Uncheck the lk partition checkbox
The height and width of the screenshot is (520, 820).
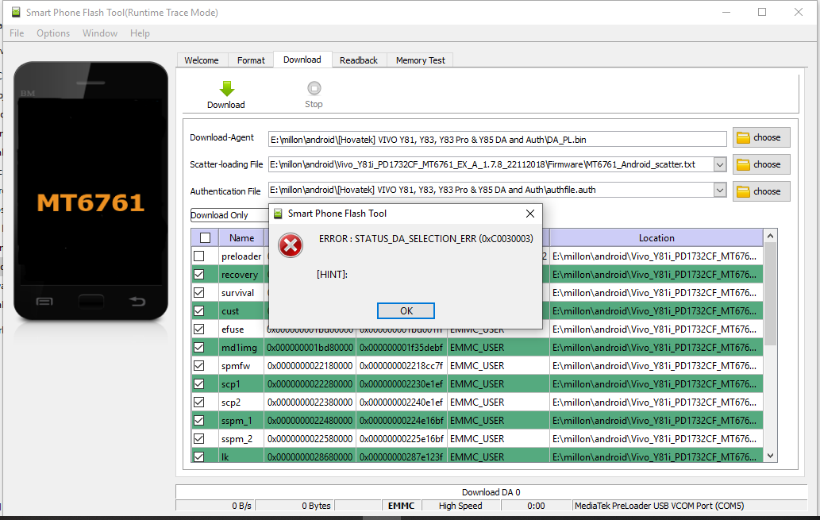[198, 456]
